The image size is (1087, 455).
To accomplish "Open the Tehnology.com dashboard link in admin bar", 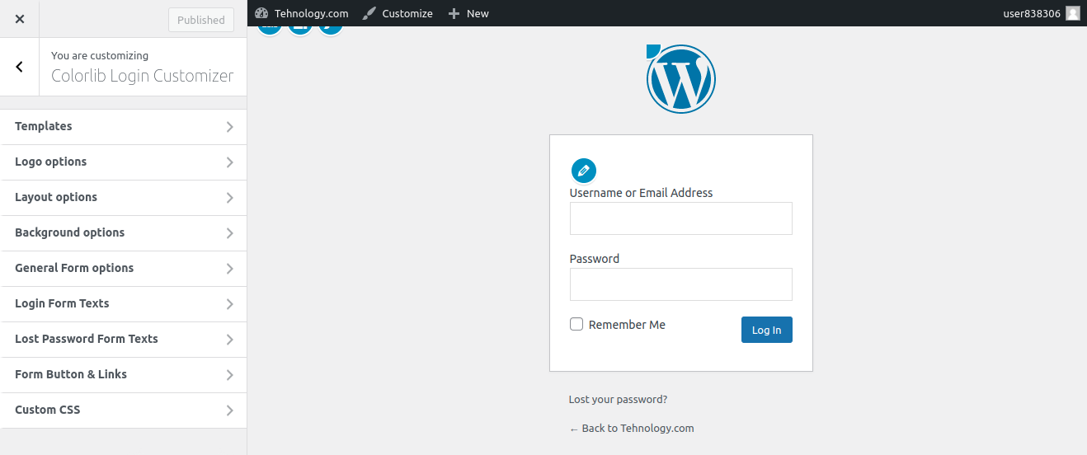I will click(x=302, y=13).
